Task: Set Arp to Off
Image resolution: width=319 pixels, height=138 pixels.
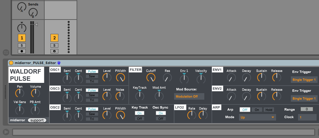Action: pos(245,110)
